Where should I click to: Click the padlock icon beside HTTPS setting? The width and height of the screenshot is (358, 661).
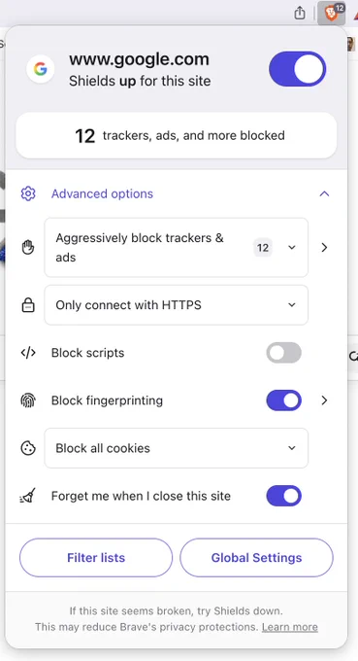click(28, 305)
